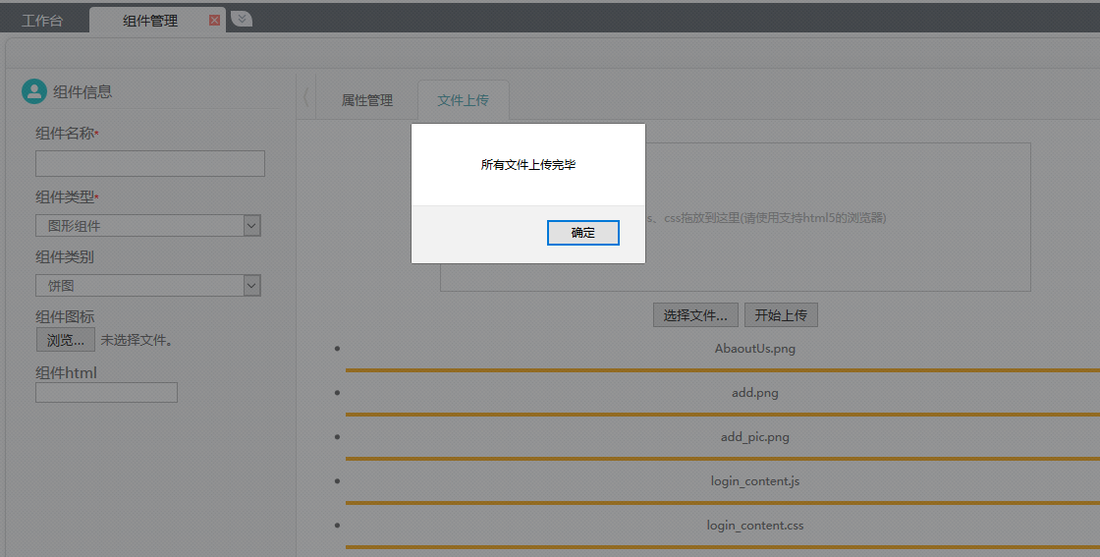Close the 组件管理 tab with the red X
Image resolution: width=1100 pixels, height=557 pixels.
click(215, 21)
